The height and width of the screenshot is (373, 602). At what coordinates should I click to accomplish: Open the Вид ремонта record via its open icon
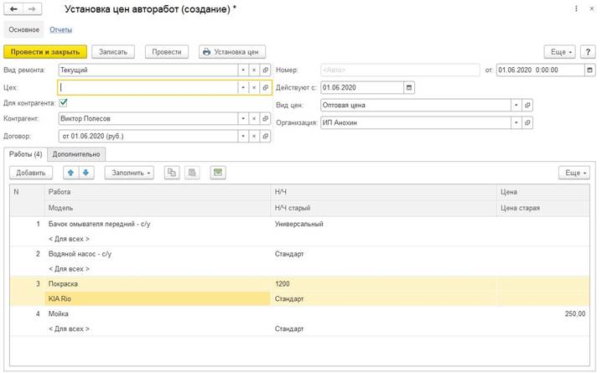[265, 70]
